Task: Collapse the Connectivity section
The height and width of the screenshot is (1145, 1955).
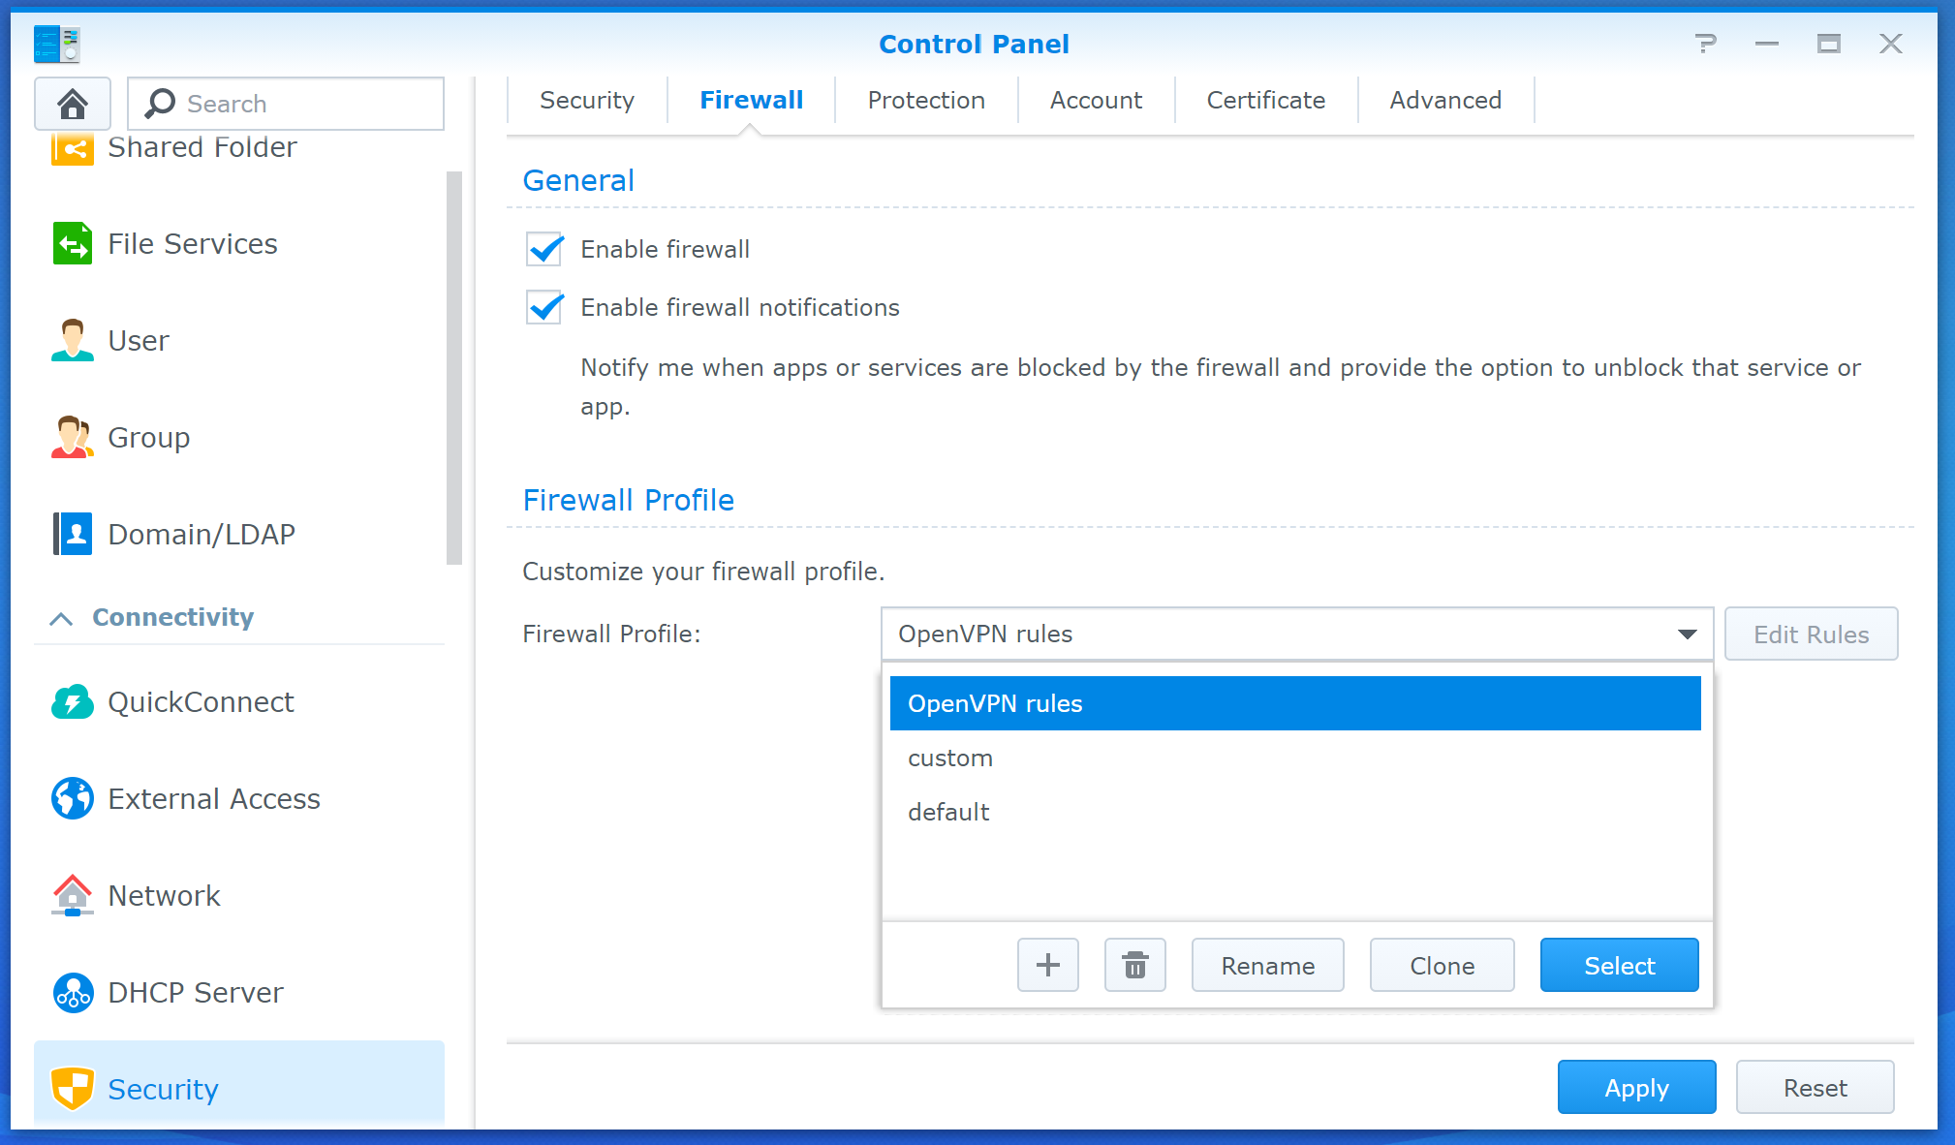Action: click(61, 618)
